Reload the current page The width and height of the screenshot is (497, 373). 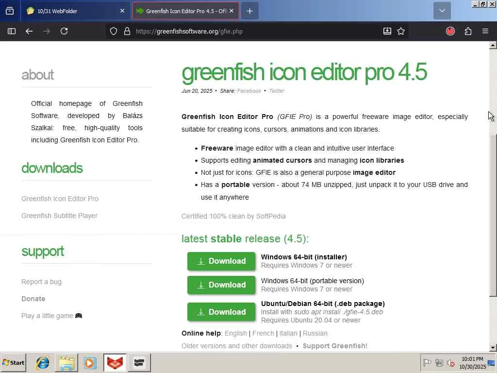click(64, 31)
